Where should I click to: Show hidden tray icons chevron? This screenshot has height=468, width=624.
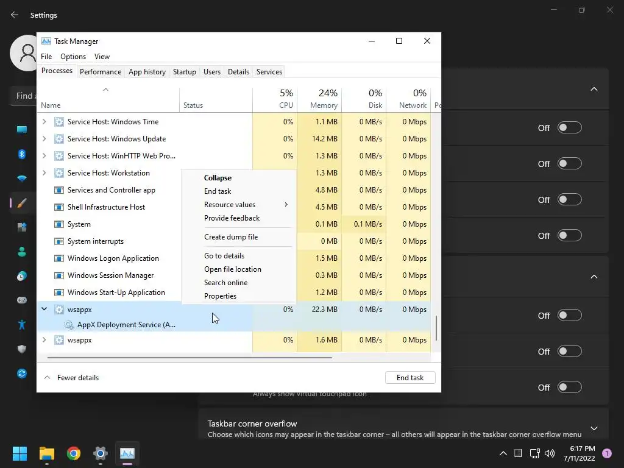(x=503, y=453)
